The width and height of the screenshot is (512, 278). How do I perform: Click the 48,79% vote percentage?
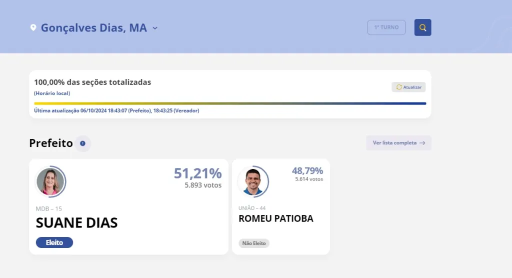click(x=307, y=171)
